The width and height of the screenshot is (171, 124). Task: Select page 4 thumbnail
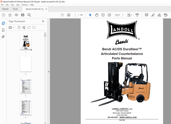pos(26,108)
